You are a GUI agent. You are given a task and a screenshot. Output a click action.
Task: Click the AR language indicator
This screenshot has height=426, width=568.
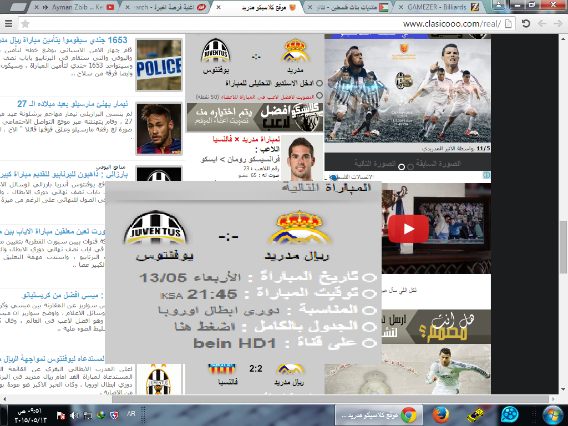[x=131, y=414]
